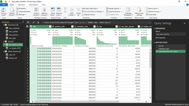Collapse the Queries pane
The height and width of the screenshot is (106, 189).
point(23,22)
